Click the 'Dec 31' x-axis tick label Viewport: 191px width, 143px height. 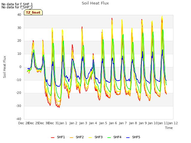tap(53, 123)
